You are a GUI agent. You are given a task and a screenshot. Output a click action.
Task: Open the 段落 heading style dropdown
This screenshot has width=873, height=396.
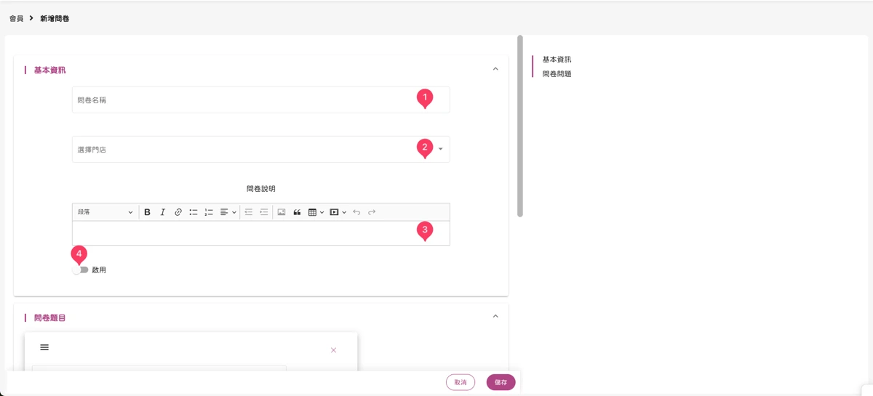(105, 212)
